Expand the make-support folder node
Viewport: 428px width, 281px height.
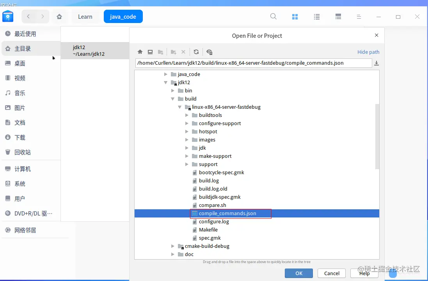point(187,156)
